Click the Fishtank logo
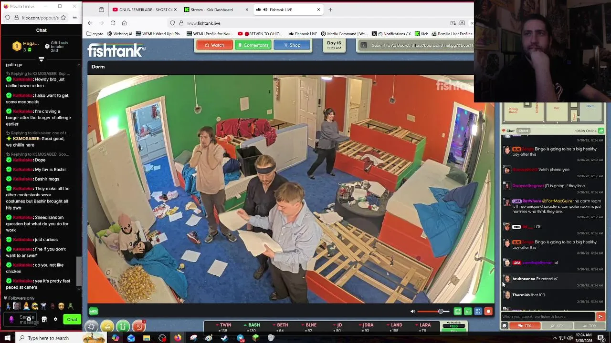 (x=116, y=50)
